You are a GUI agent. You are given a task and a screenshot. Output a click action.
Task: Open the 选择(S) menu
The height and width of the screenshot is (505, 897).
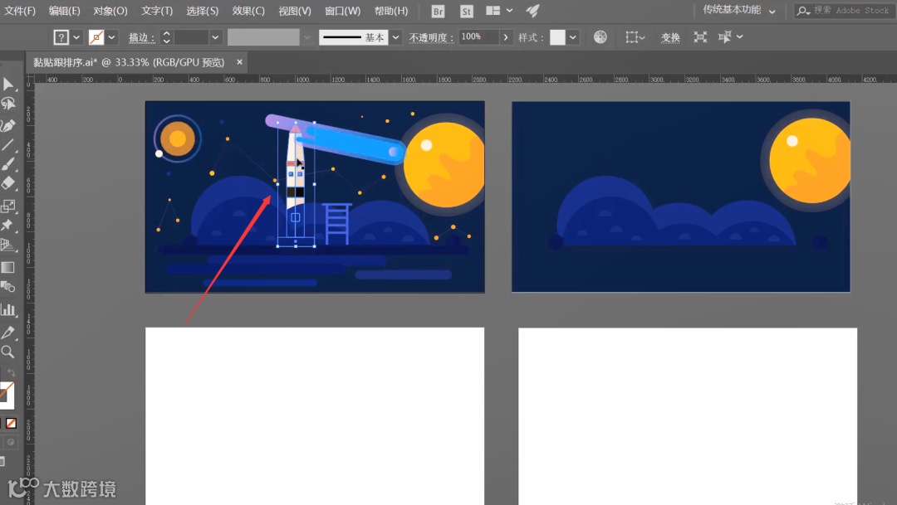(x=203, y=11)
